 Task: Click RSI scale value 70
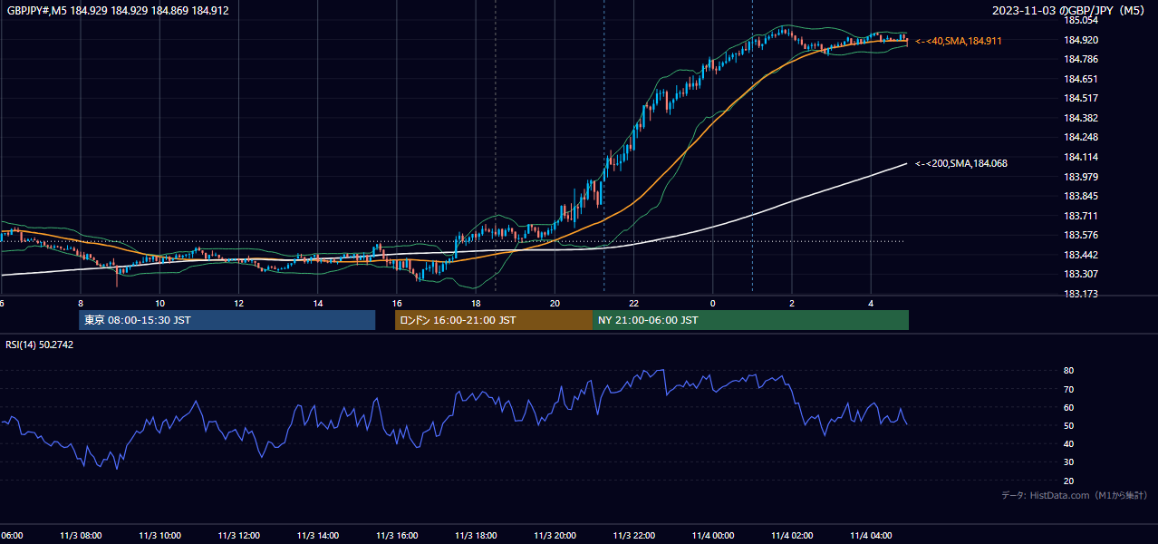coord(1069,389)
